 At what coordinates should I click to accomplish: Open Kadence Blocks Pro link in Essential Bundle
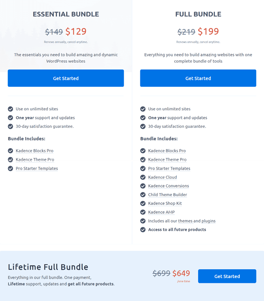tap(35, 151)
